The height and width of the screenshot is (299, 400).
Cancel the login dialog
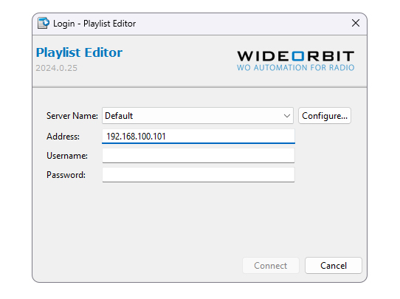(334, 266)
